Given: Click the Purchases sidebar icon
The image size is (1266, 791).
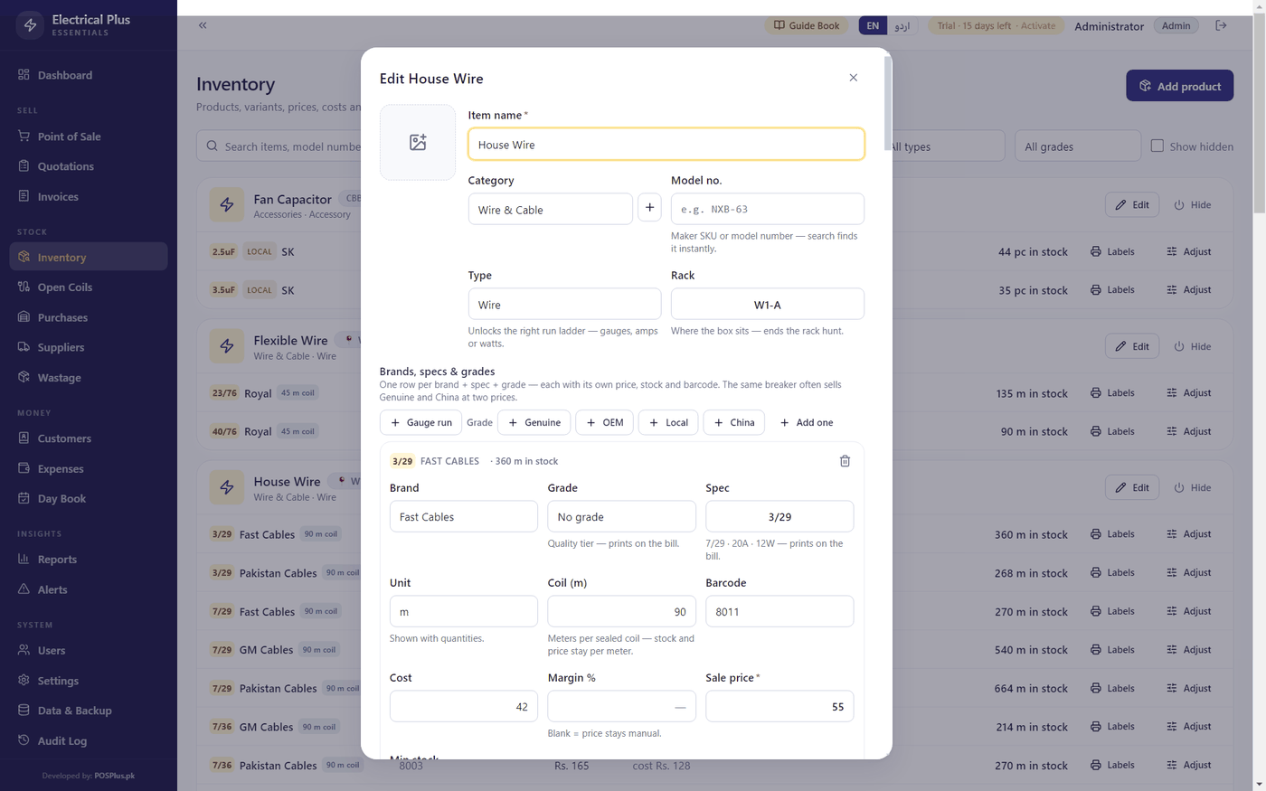Looking at the screenshot, I should (24, 317).
